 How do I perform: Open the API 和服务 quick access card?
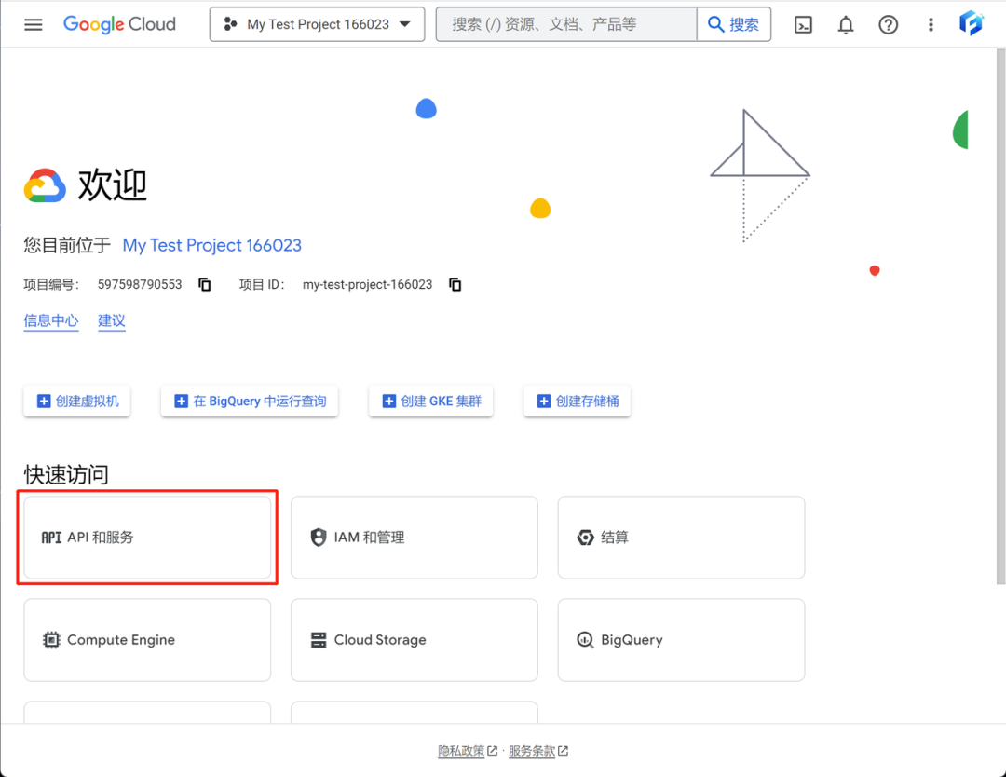(147, 537)
